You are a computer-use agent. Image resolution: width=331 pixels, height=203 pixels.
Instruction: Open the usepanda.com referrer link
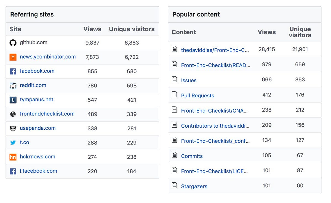click(x=38, y=128)
